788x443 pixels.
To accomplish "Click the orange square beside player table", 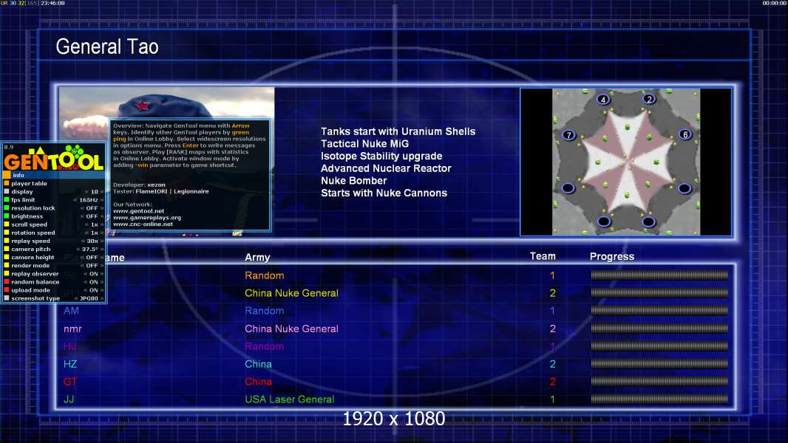I will pyautogui.click(x=7, y=183).
